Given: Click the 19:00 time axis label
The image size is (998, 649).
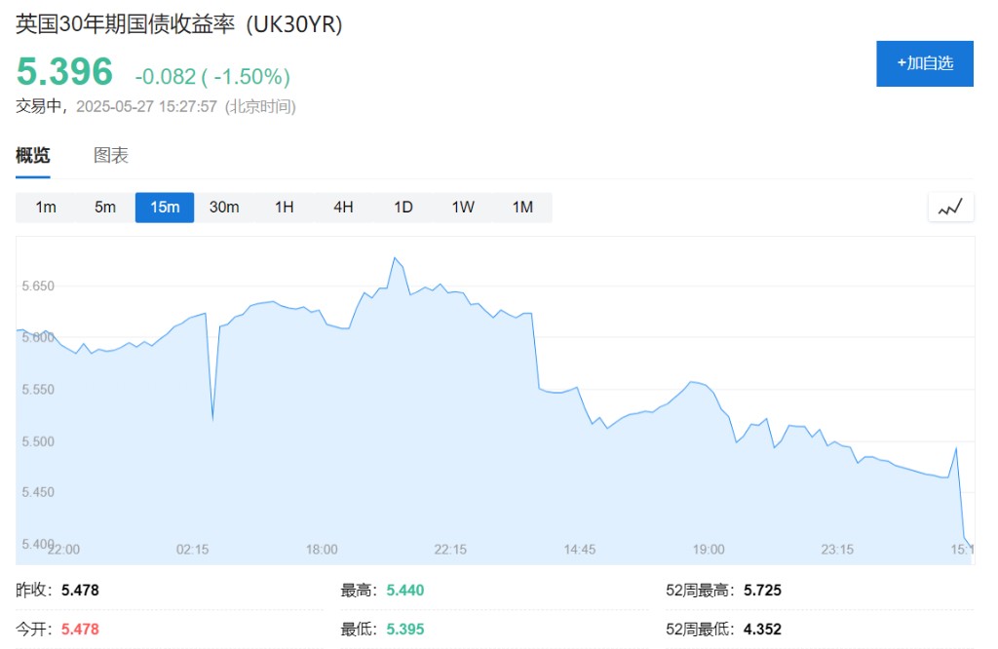Looking at the screenshot, I should [x=709, y=550].
